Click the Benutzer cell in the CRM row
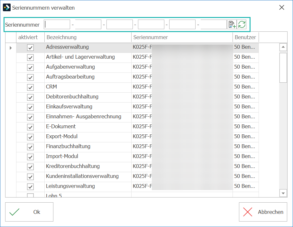The image size is (293, 227). 246,87
